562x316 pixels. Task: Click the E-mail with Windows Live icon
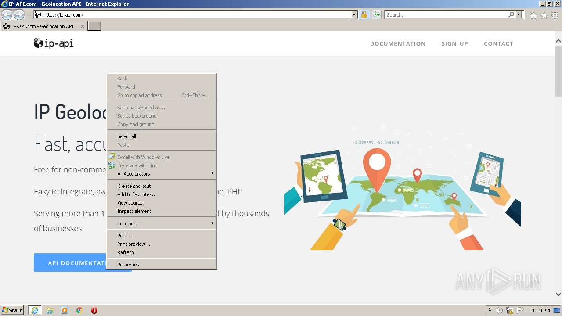[112, 157]
